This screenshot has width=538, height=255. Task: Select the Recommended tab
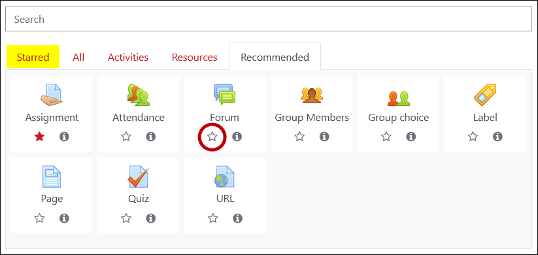[x=275, y=57]
